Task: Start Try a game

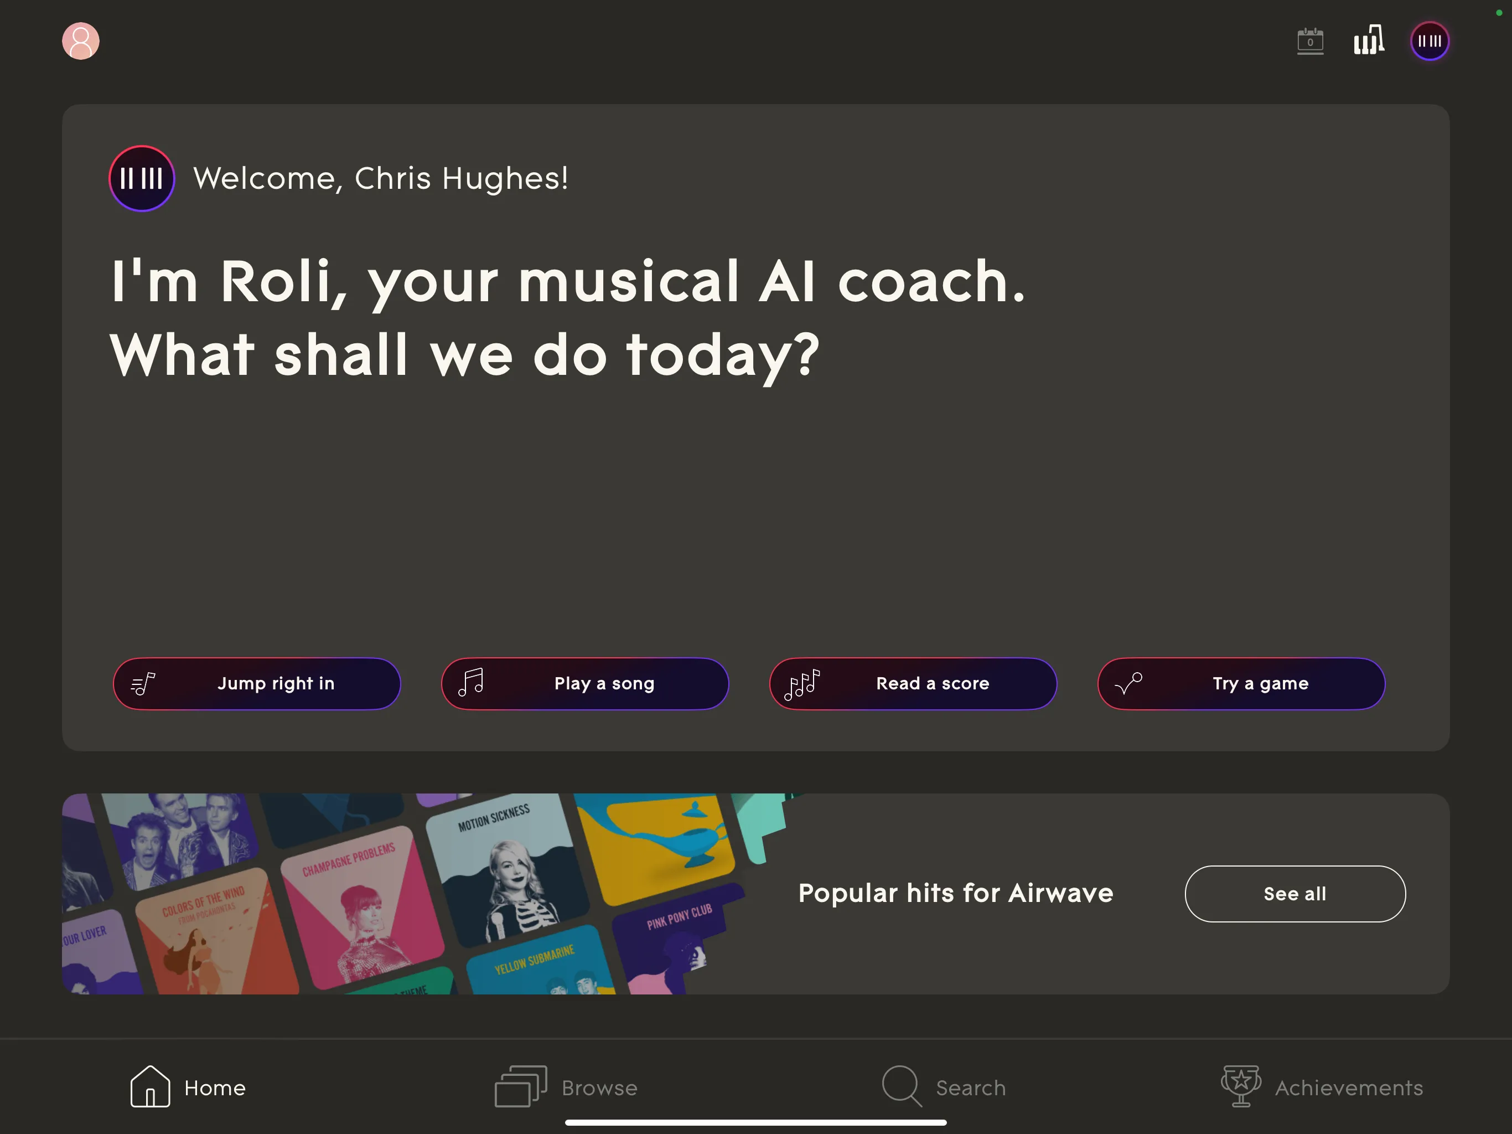Action: [x=1241, y=683]
